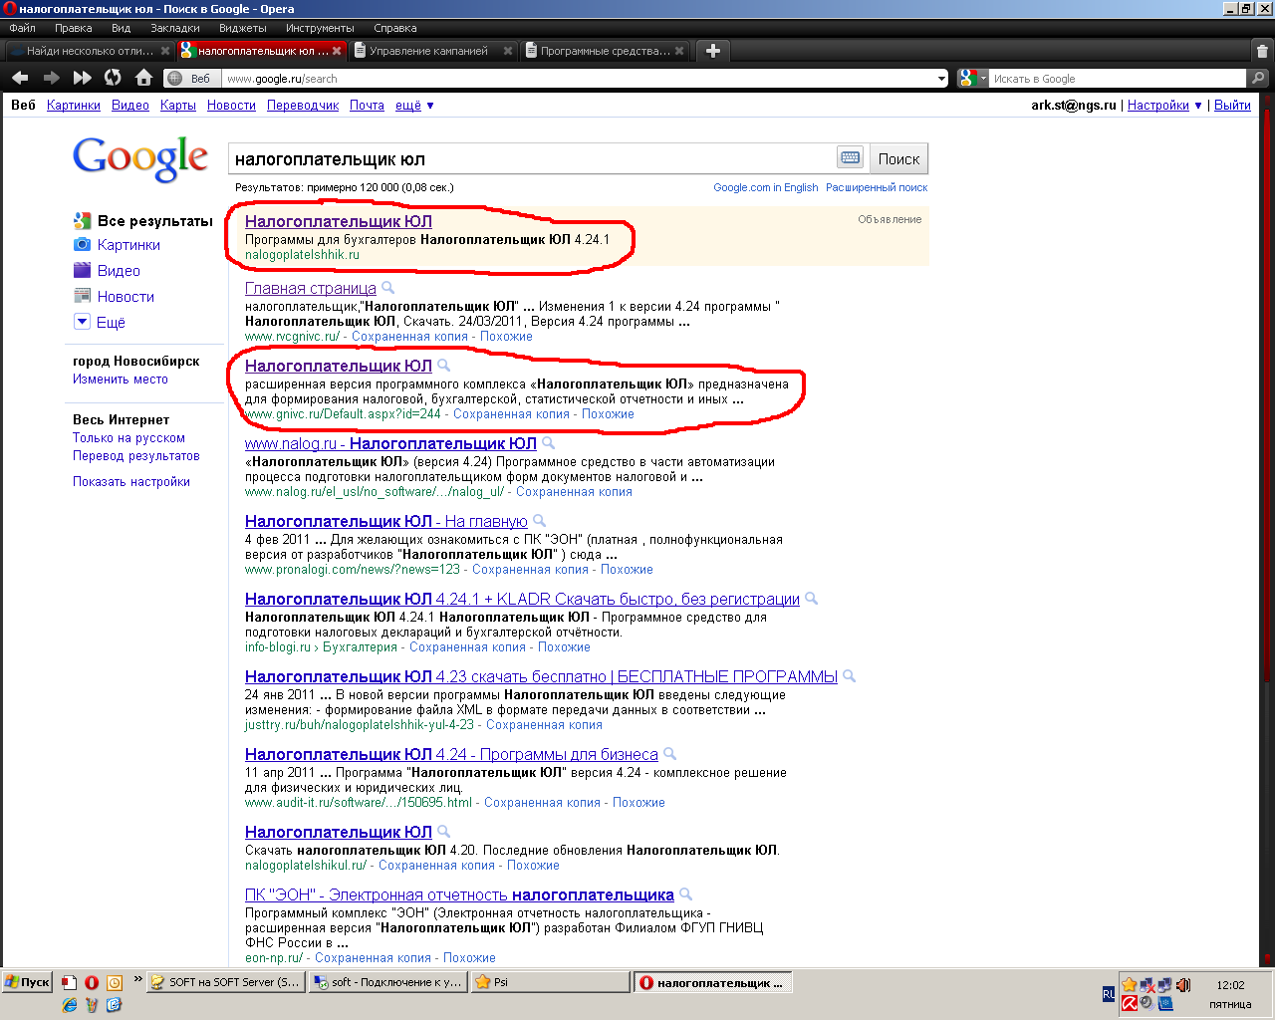Image resolution: width=1275 pixels, height=1020 pixels.
Task: Click the Fast Forward navigation icon
Action: pyautogui.click(x=83, y=78)
